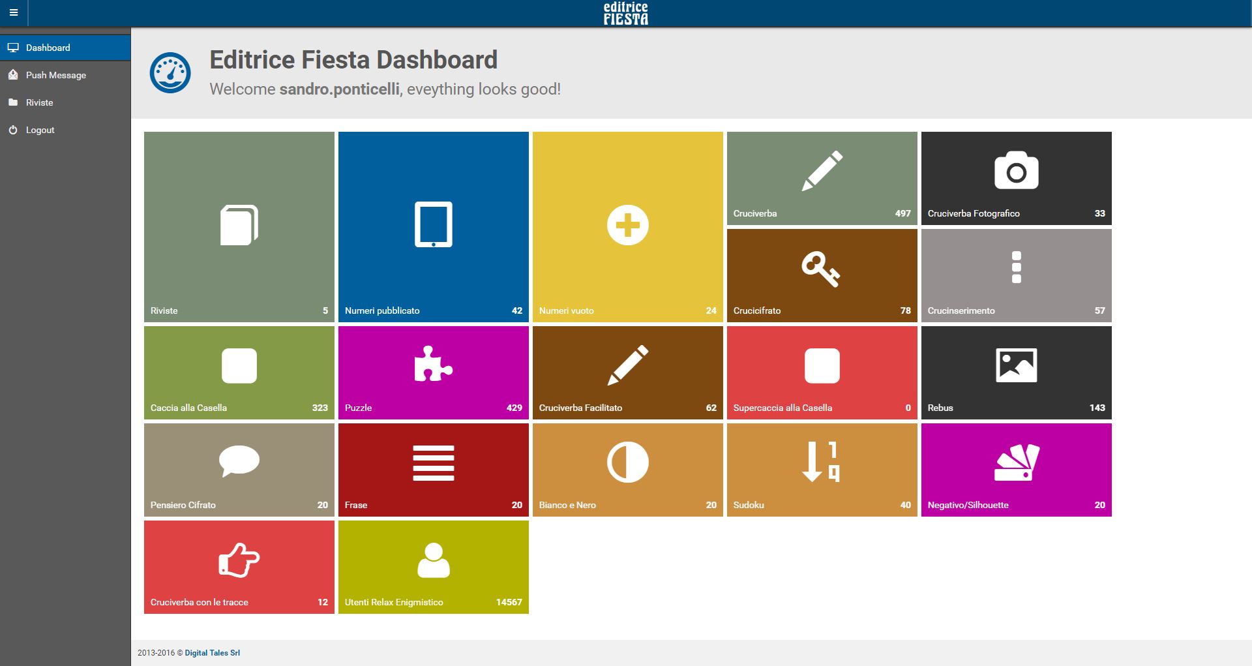1252x666 pixels.
Task: Click the dashboard gauge icon beside title
Action: pyautogui.click(x=170, y=72)
